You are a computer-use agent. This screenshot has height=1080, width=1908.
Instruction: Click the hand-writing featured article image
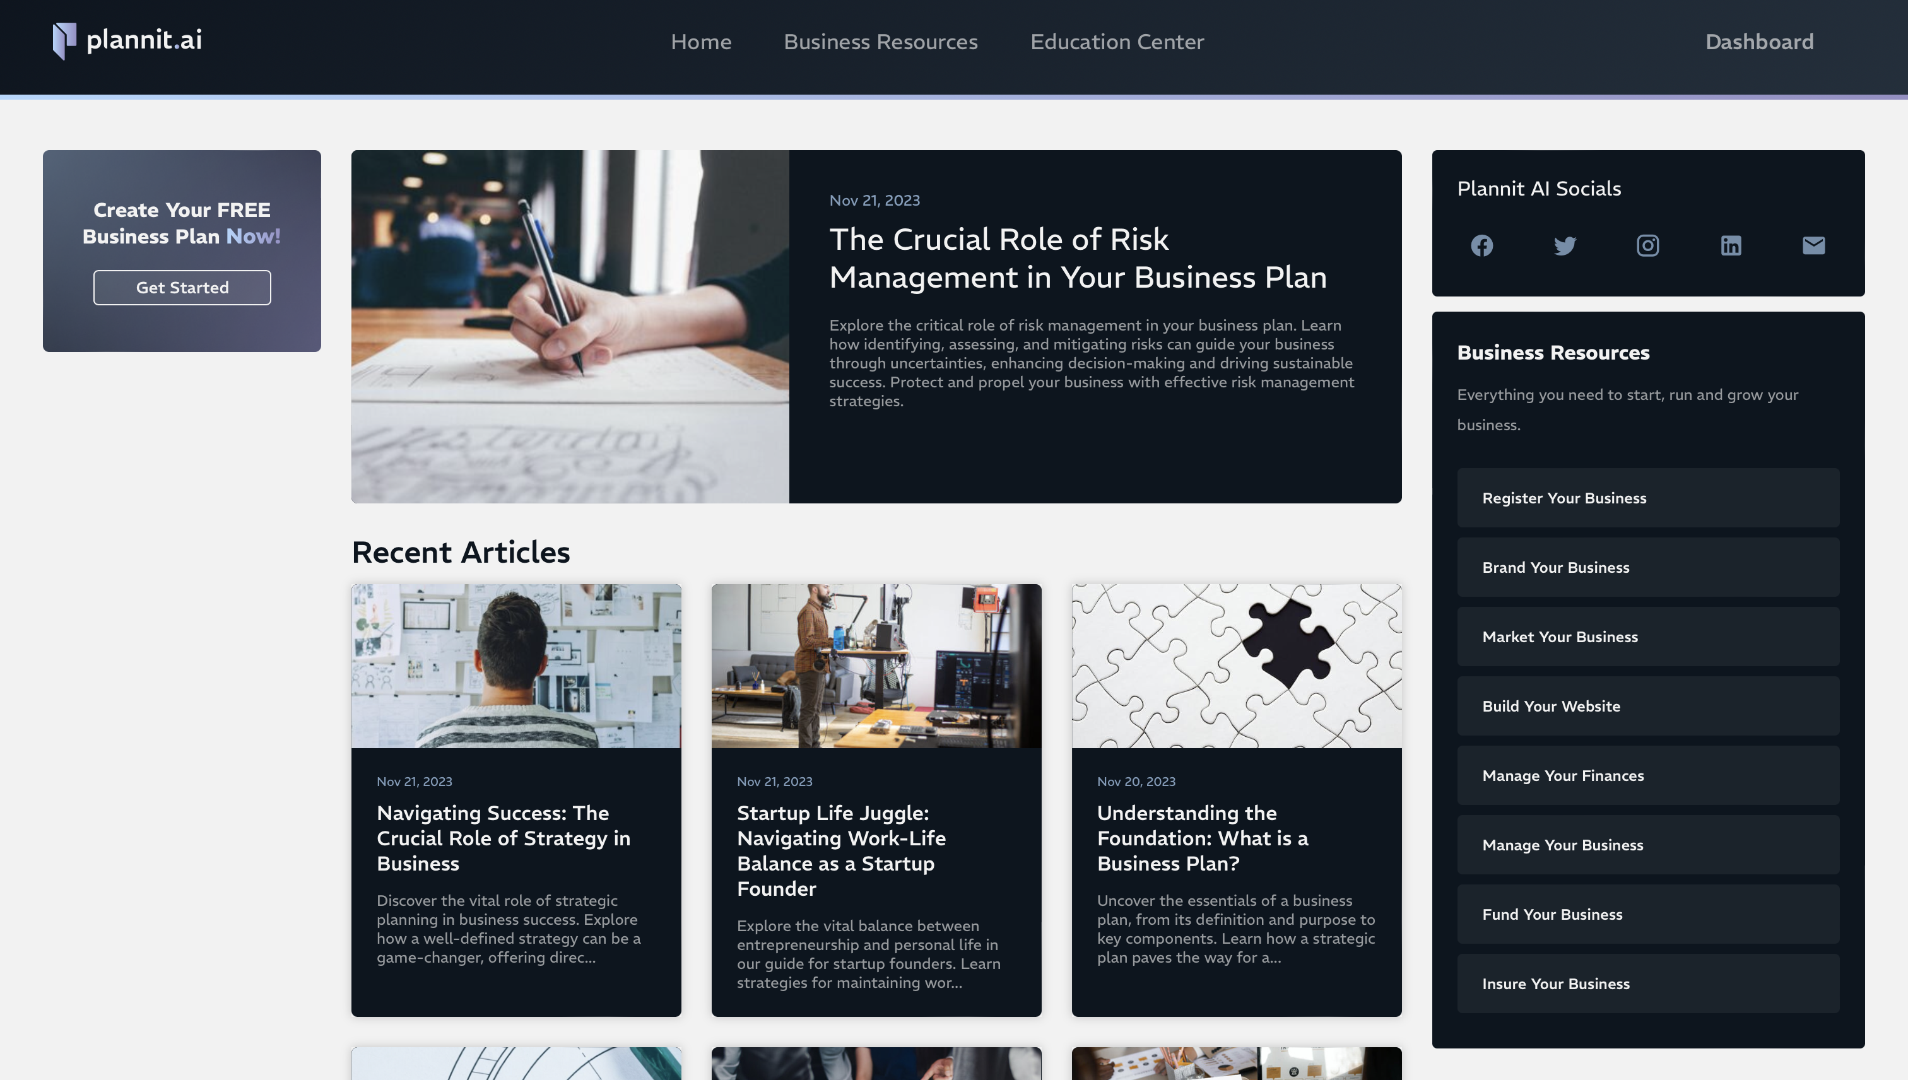(x=570, y=326)
